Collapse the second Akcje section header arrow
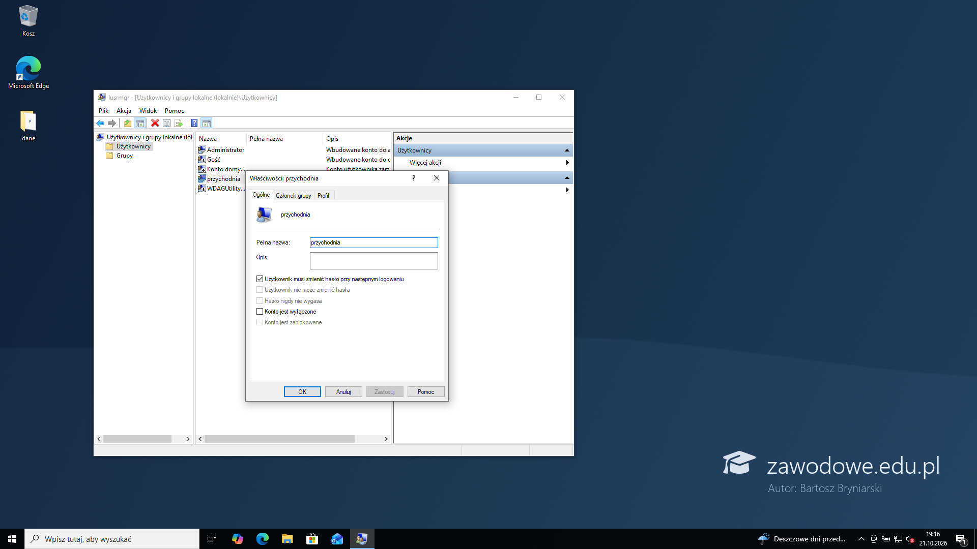This screenshot has height=549, width=977. (x=567, y=178)
